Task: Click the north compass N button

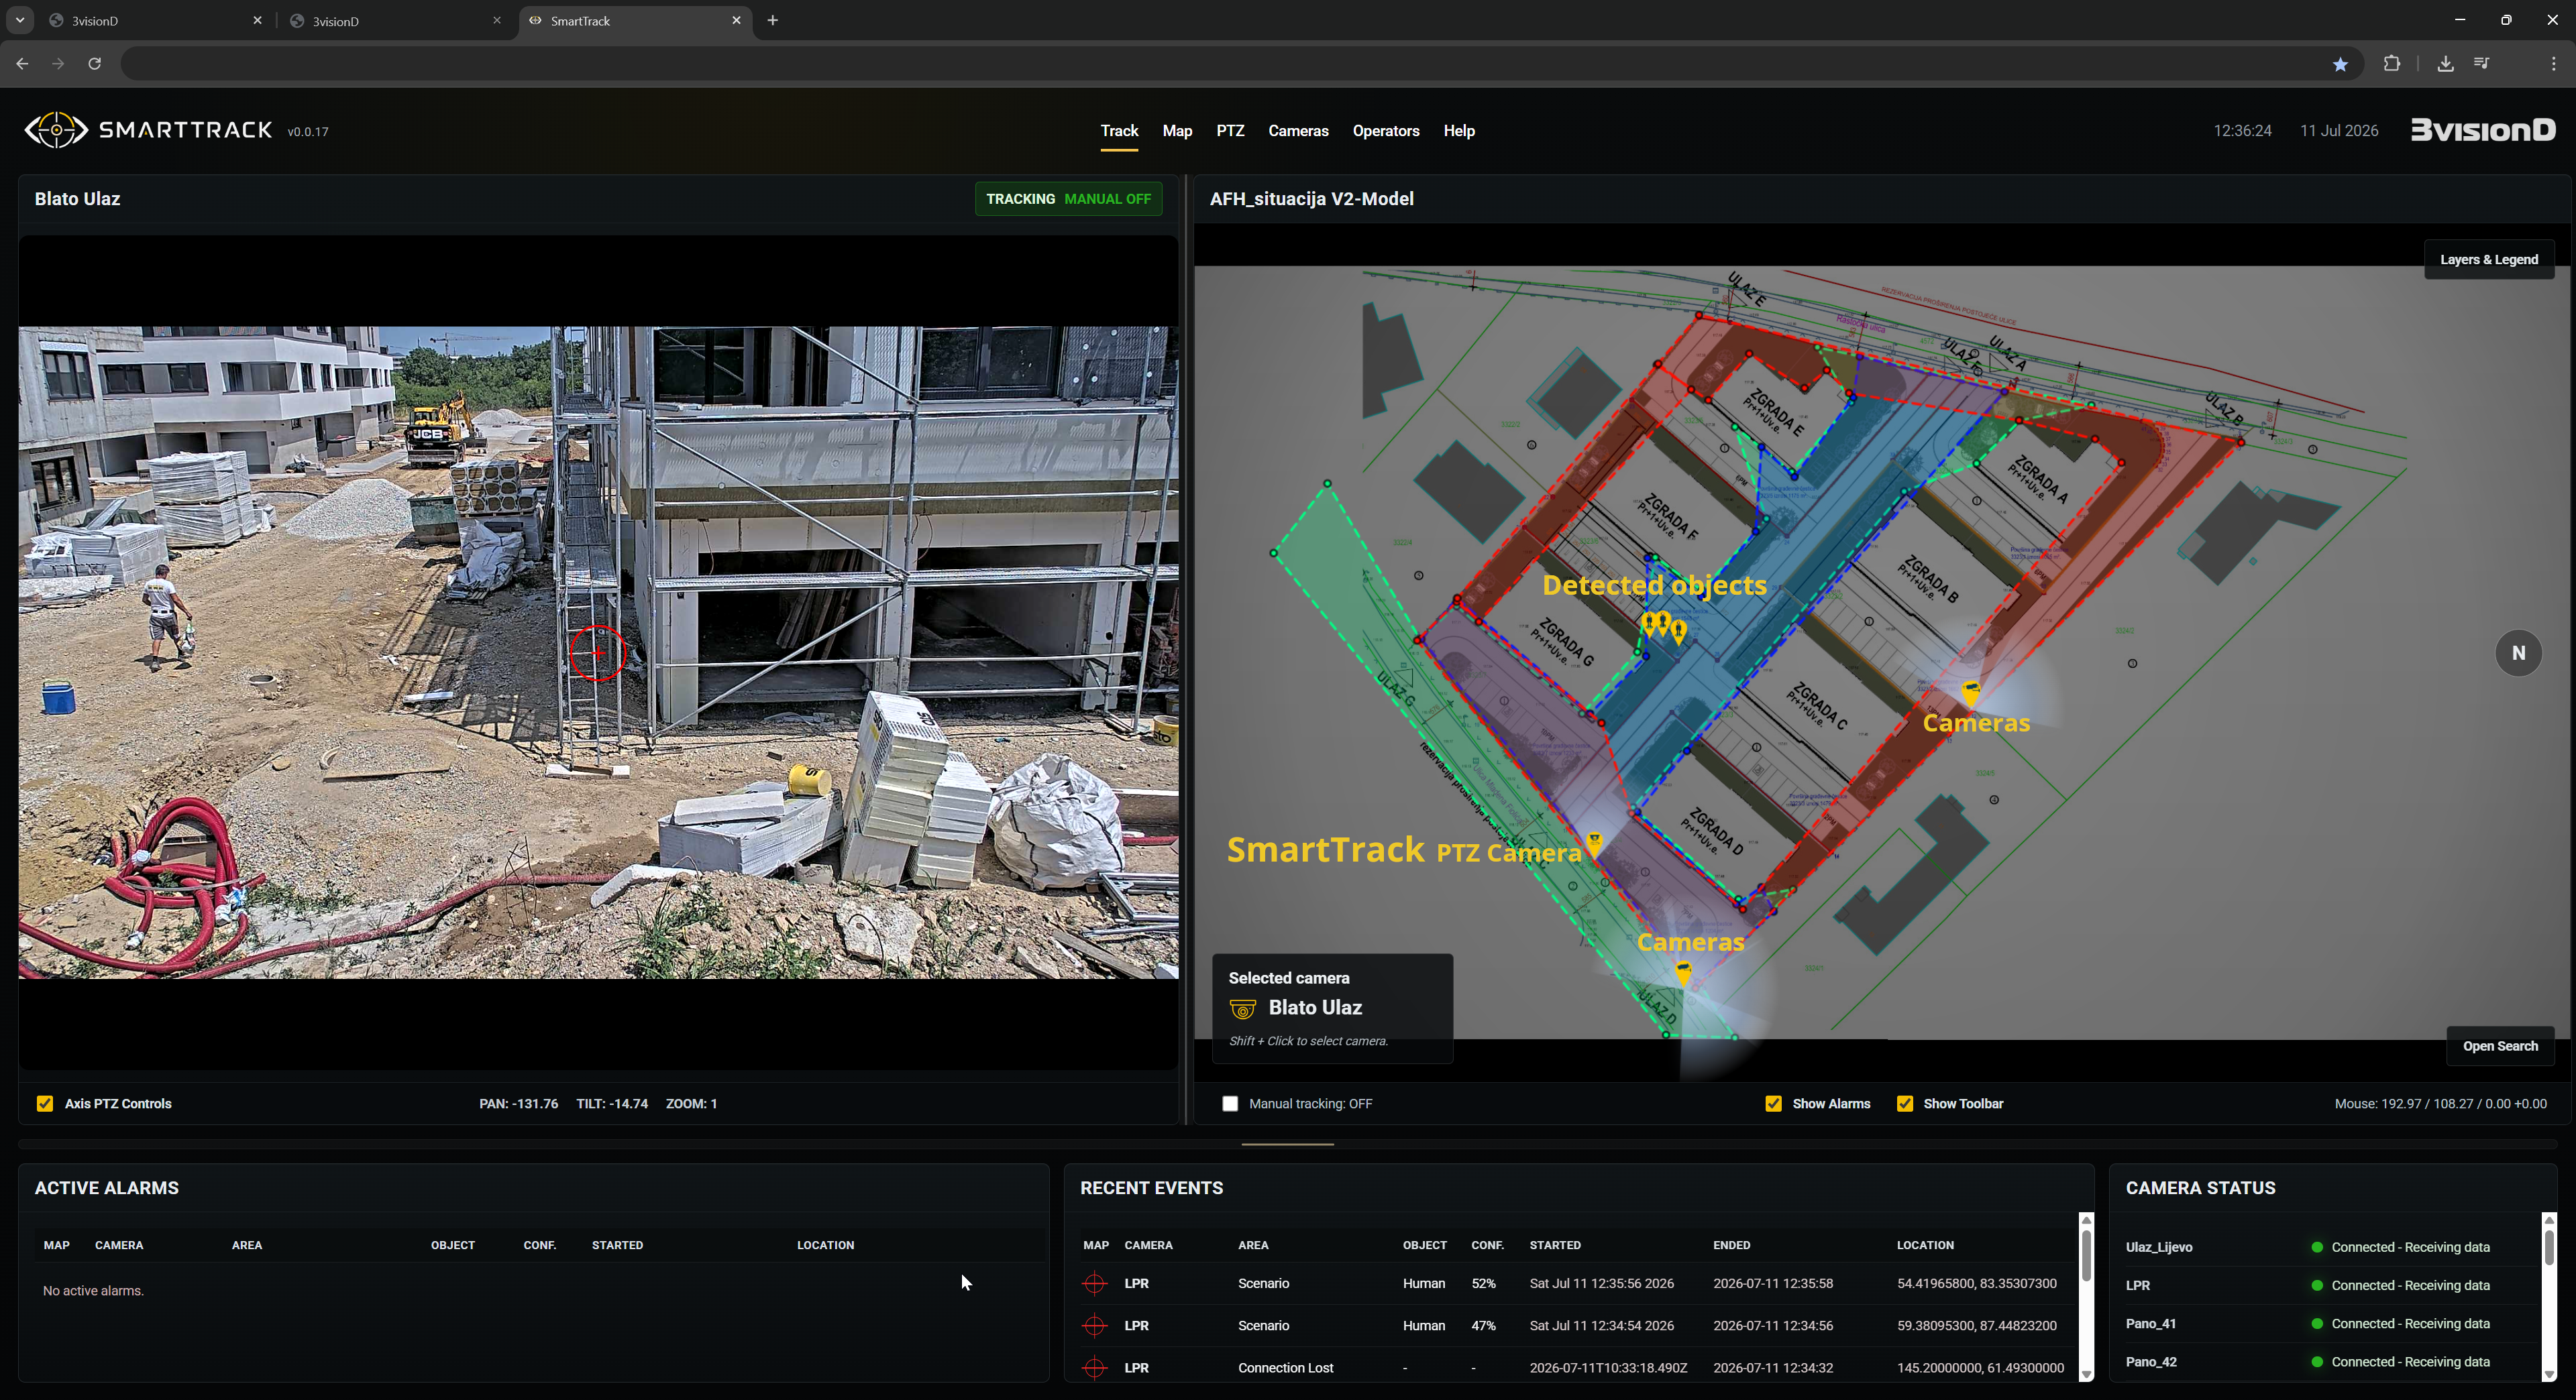Action: [2518, 652]
